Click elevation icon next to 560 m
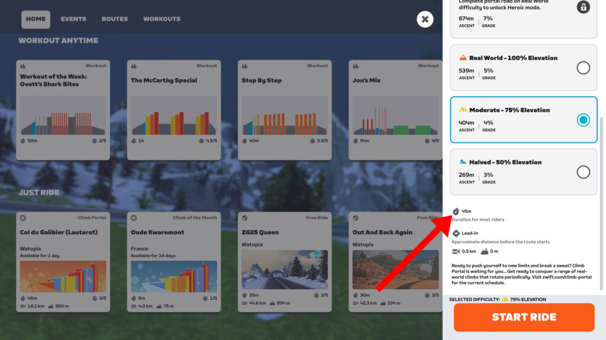Viewport: 606px width, 340px height. click(x=51, y=306)
